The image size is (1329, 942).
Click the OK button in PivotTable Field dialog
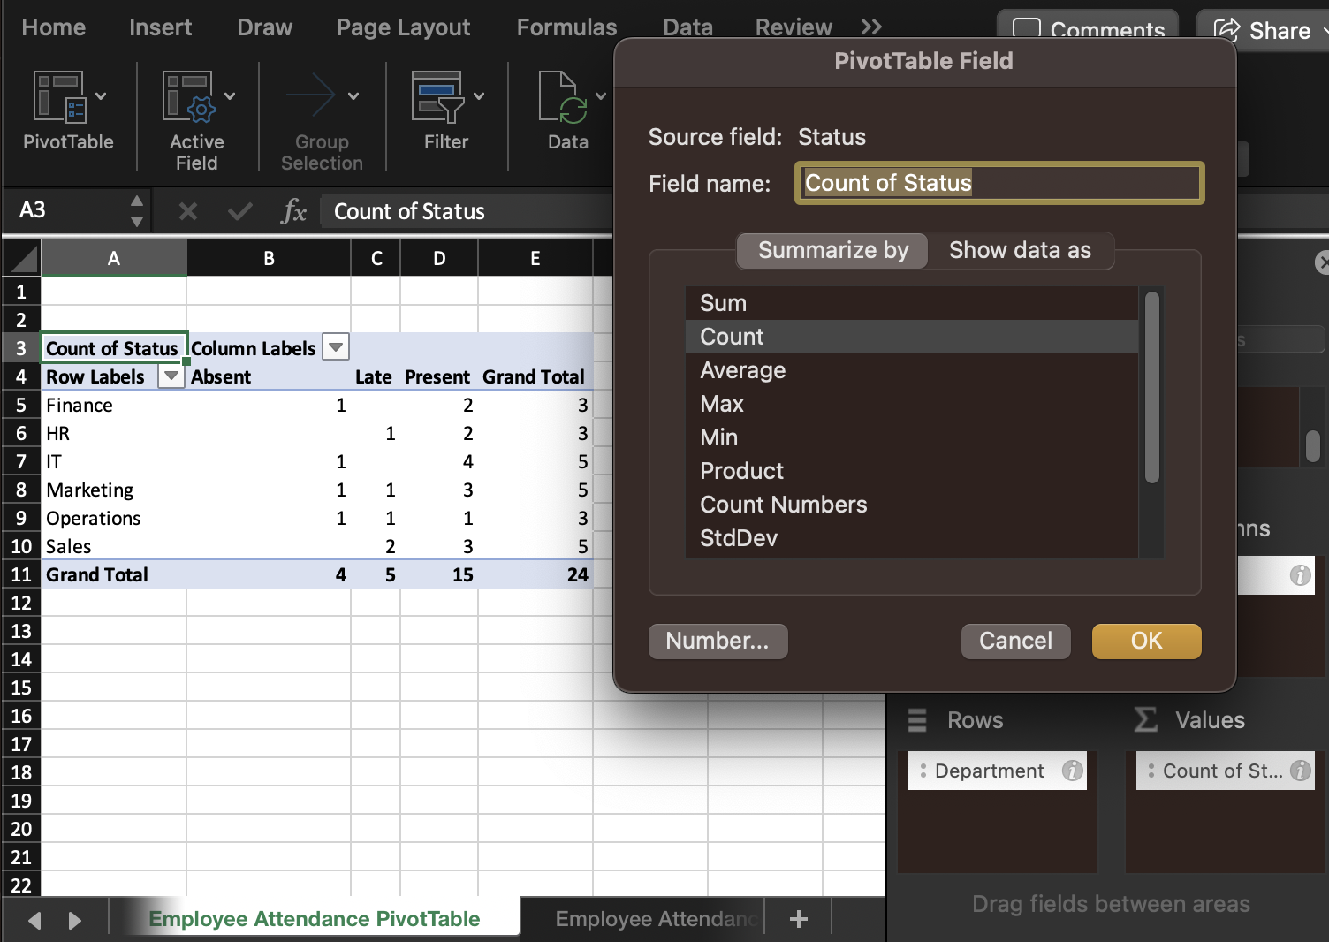[x=1147, y=642]
